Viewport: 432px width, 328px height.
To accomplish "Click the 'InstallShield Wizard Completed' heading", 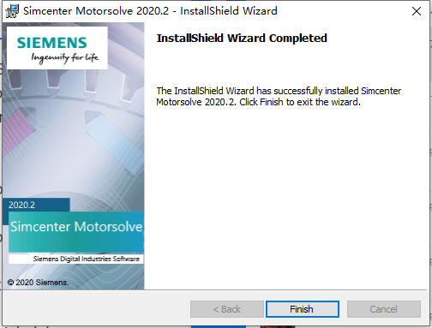I will point(242,39).
